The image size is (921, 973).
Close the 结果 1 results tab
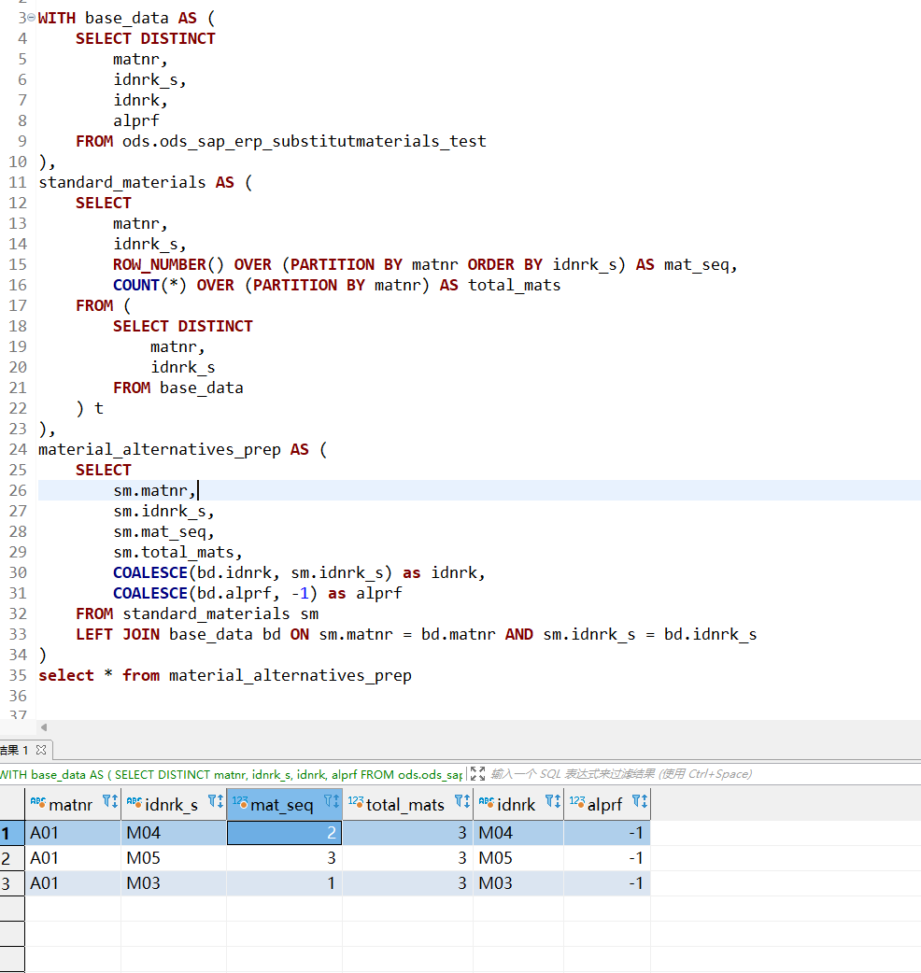[x=41, y=750]
